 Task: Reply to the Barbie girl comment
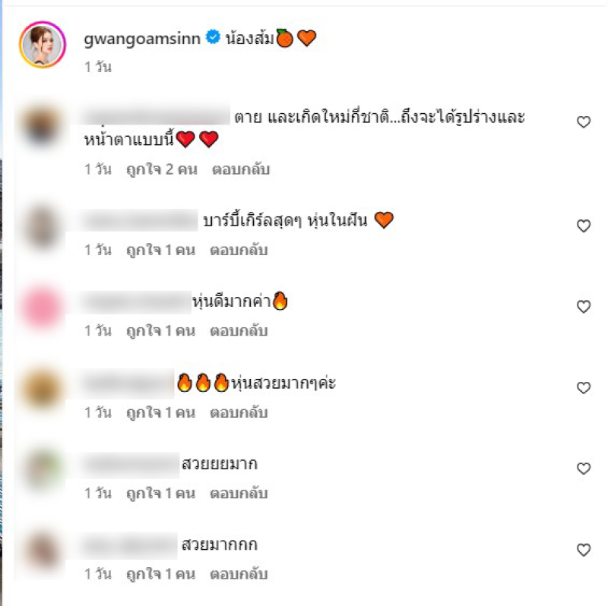point(239,251)
